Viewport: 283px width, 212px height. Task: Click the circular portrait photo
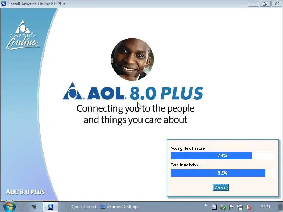(x=132, y=59)
